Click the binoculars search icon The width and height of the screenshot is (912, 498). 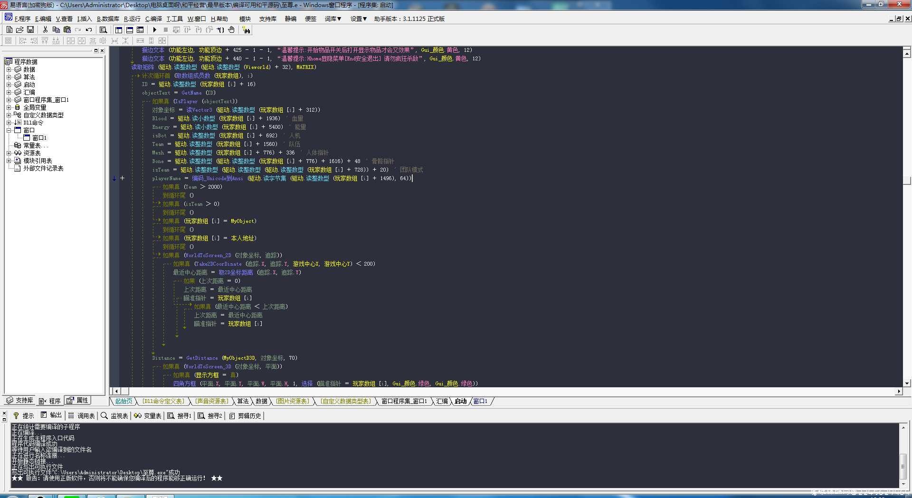coord(246,30)
